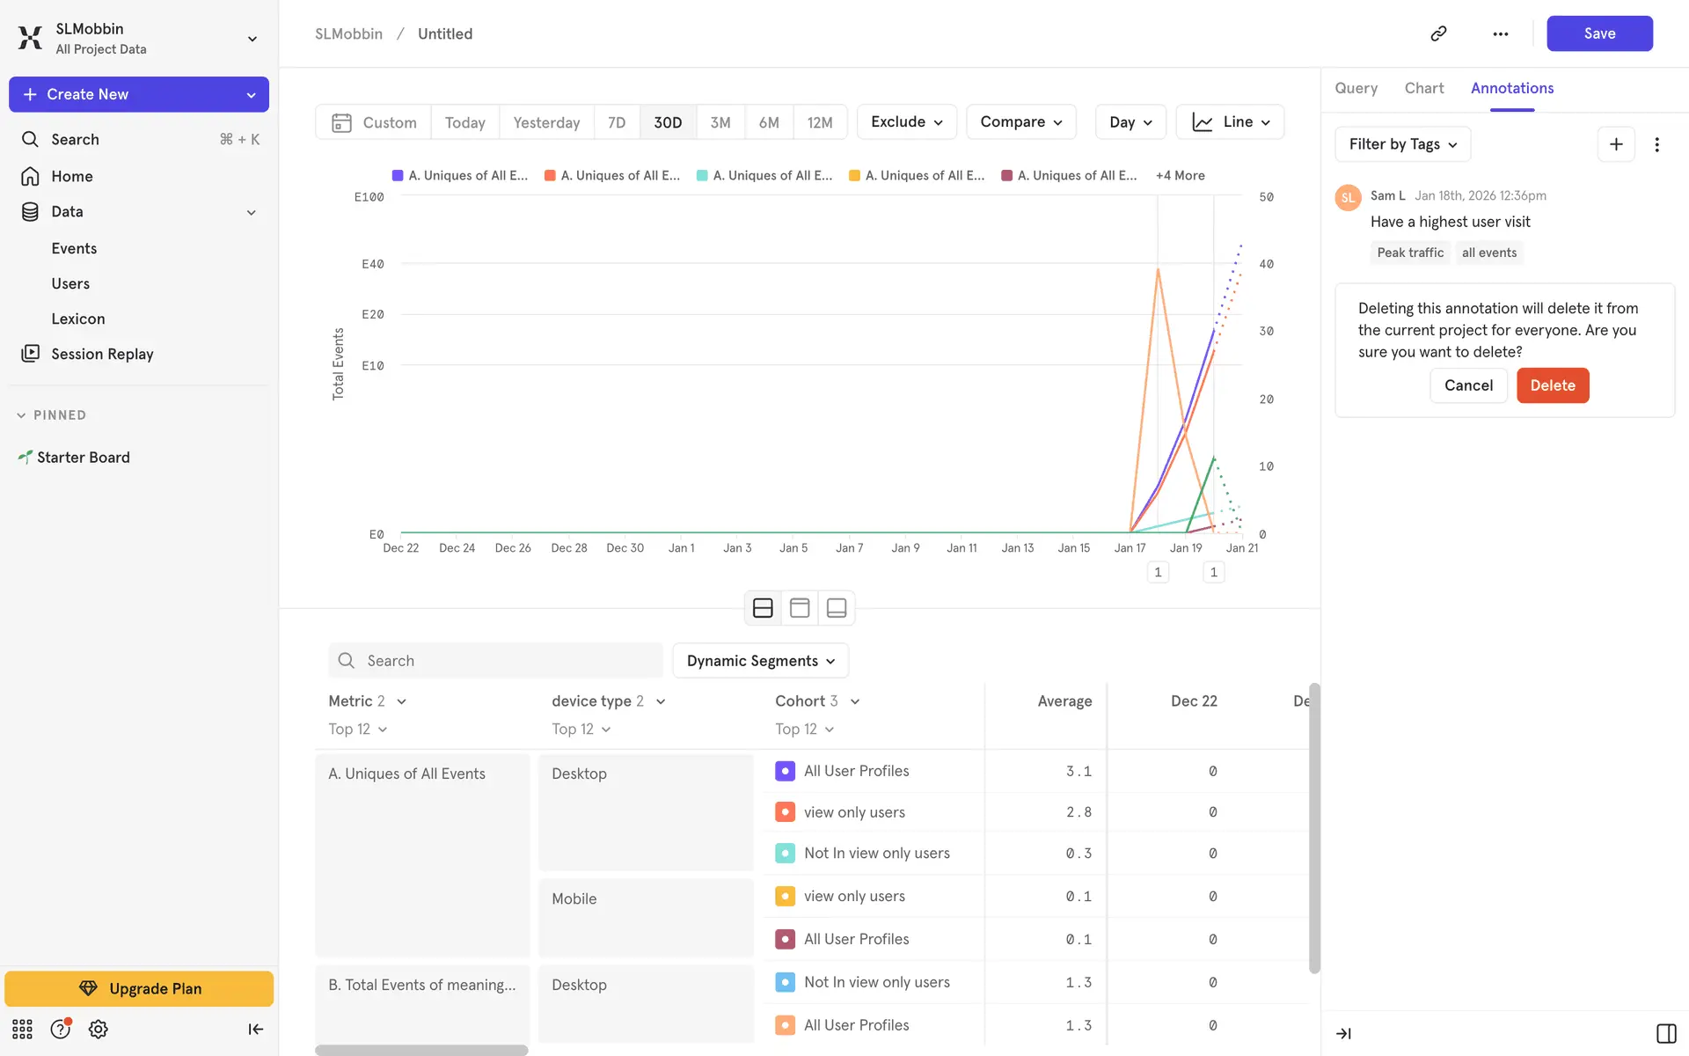Viewport: 1689px width, 1056px height.
Task: Collapse the left sidebar with arrow icon
Action: [255, 1029]
